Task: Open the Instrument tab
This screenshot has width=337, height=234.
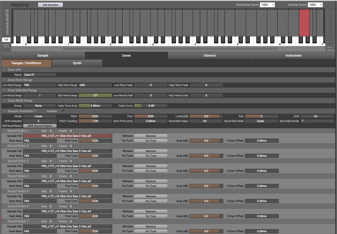Action: (293, 56)
